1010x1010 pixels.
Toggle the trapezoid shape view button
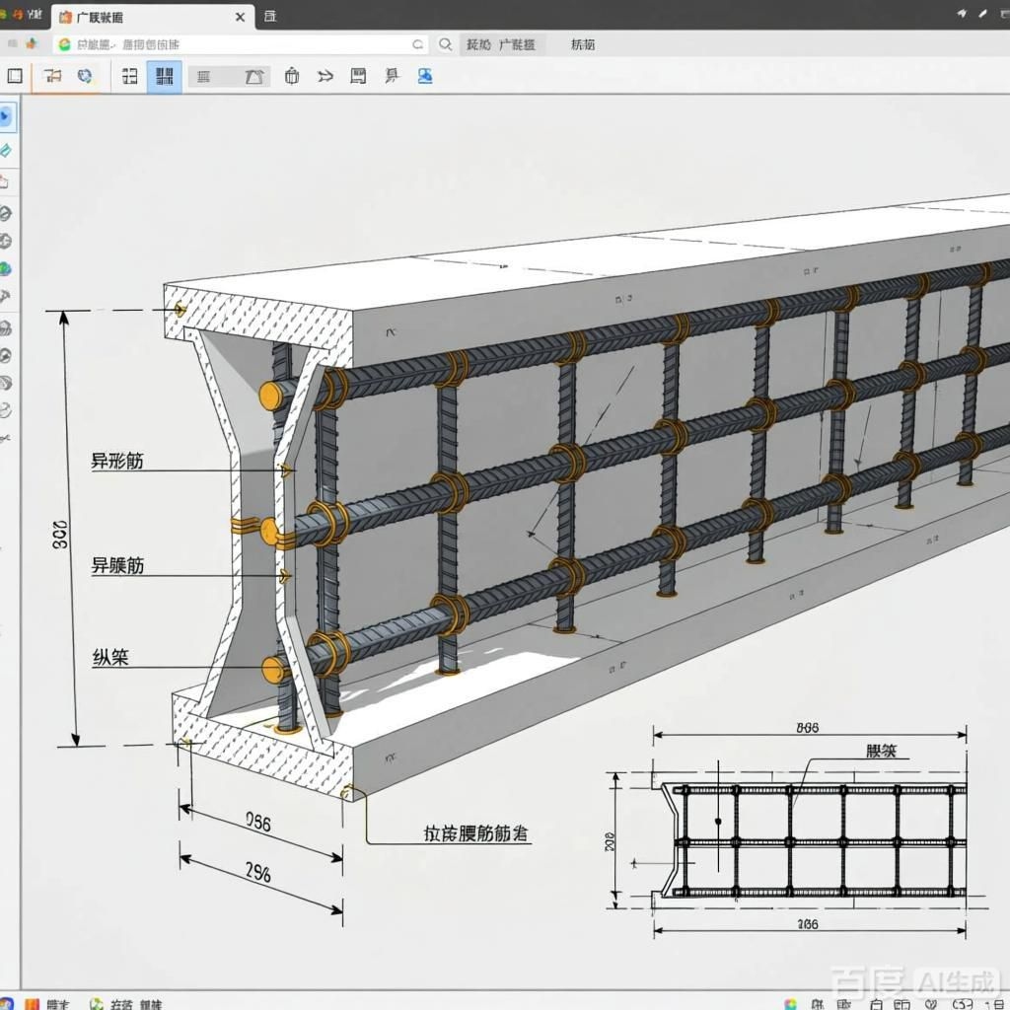[x=253, y=76]
